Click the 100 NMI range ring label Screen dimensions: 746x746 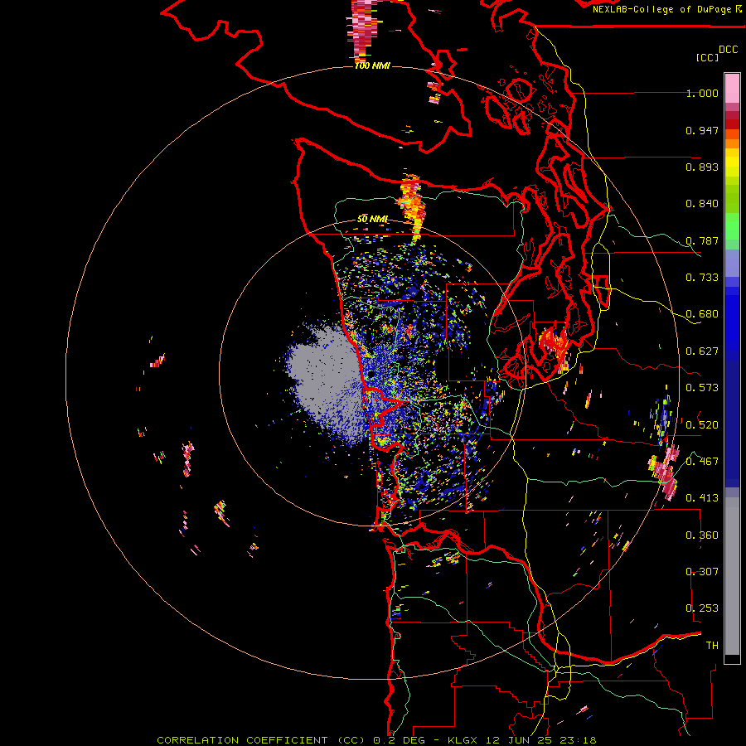click(x=372, y=65)
